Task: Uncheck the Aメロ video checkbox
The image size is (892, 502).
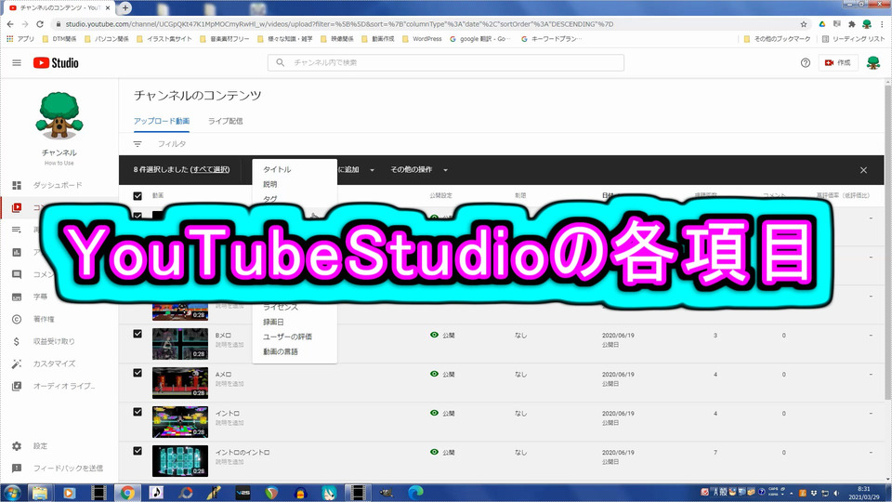Action: click(138, 372)
